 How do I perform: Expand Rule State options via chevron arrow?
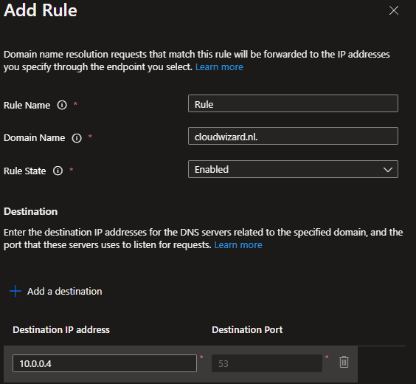pyautogui.click(x=388, y=169)
